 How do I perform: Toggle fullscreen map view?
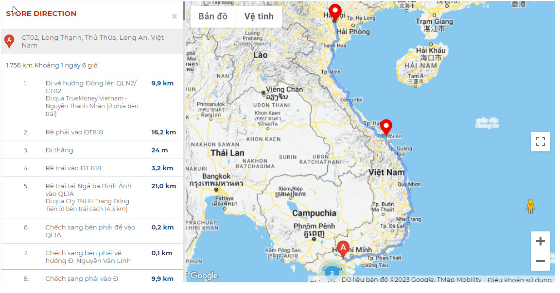coord(540,142)
